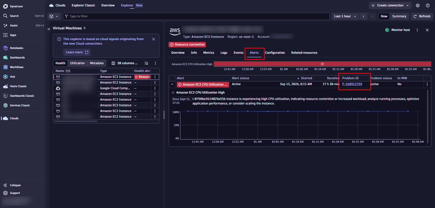Open actions menu for the Resource contention row
This screenshot has width=435, height=208.
pos(155,77)
